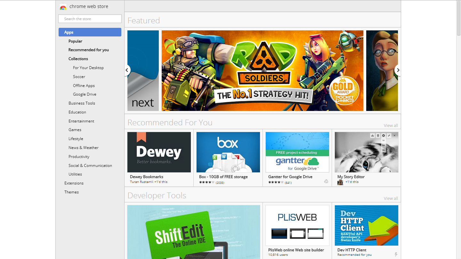This screenshot has height=259, width=461.
Task: Open the Google Drive collection
Action: coord(85,94)
